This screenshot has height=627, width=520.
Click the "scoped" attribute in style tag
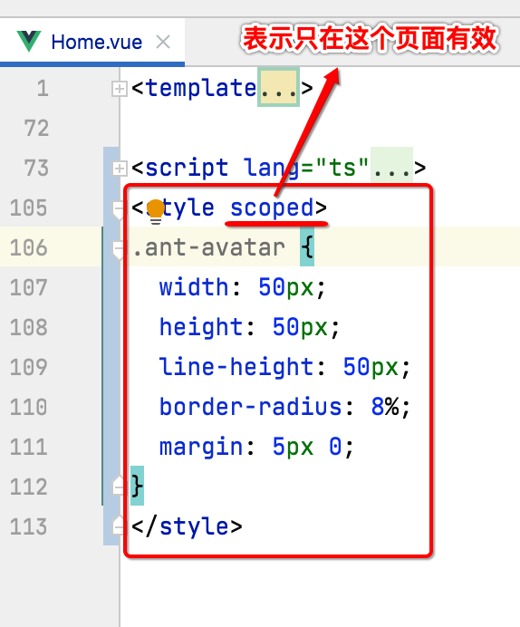(x=272, y=208)
